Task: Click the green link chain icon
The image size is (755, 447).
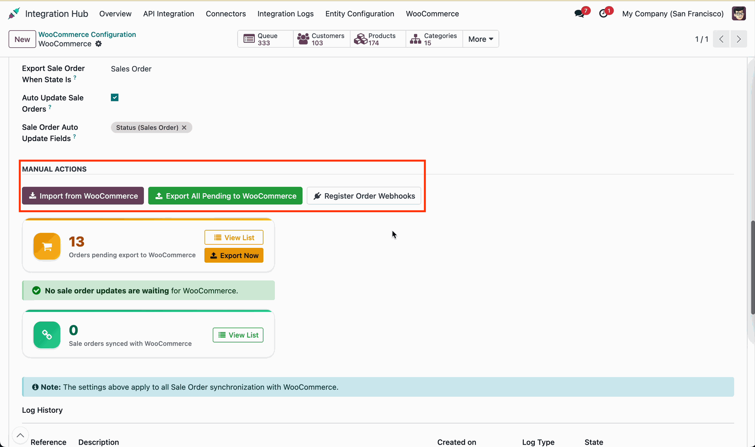Action: point(47,335)
